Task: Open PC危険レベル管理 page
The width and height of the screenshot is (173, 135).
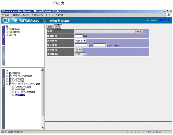Action: click(x=23, y=87)
